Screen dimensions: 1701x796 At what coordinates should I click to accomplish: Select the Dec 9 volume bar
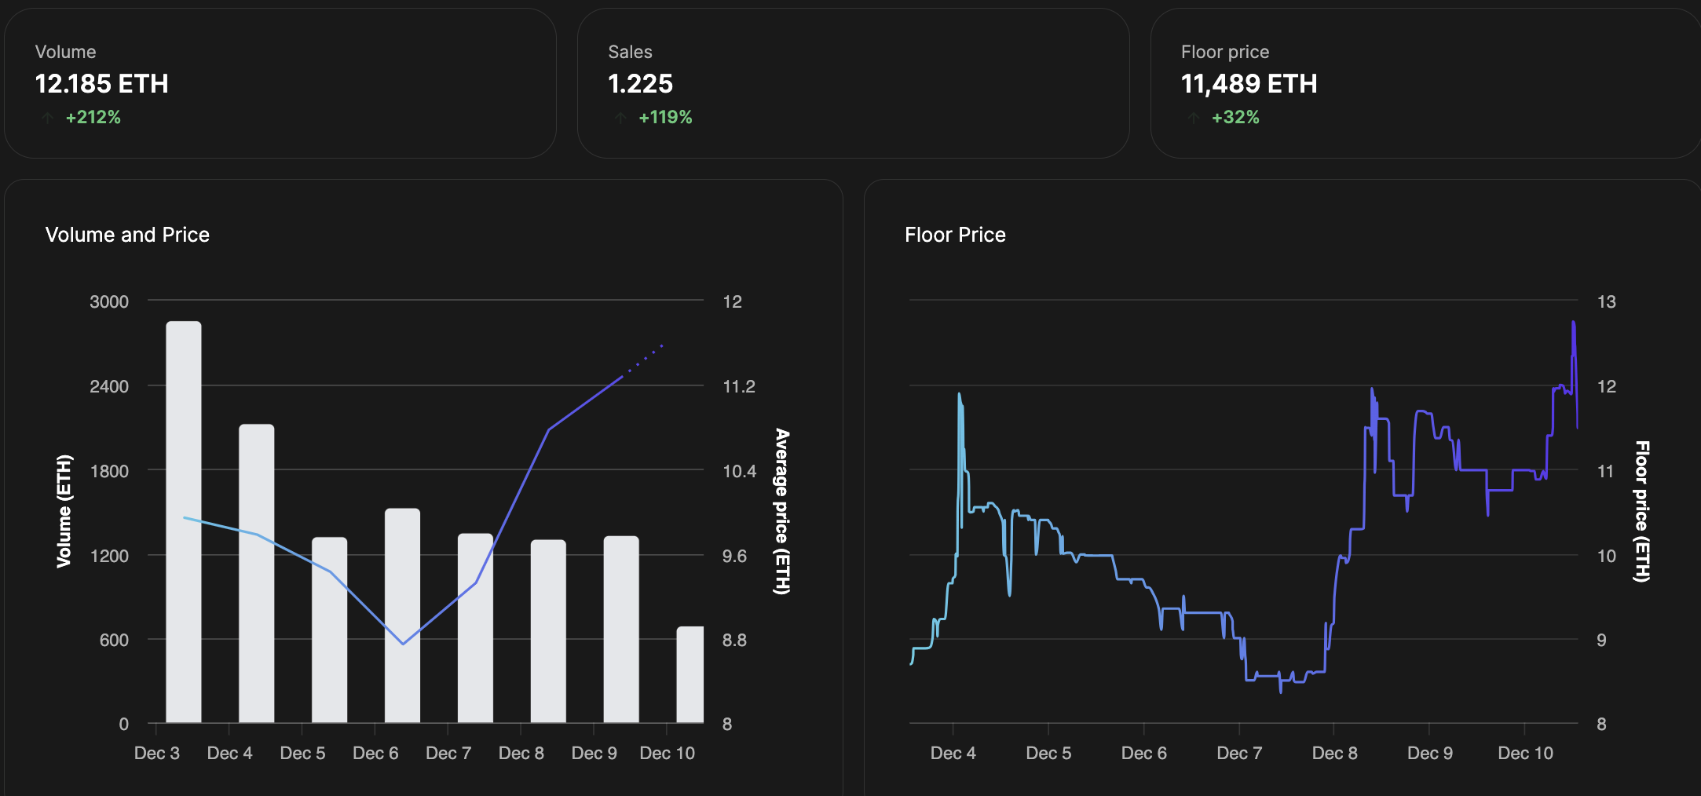621,629
